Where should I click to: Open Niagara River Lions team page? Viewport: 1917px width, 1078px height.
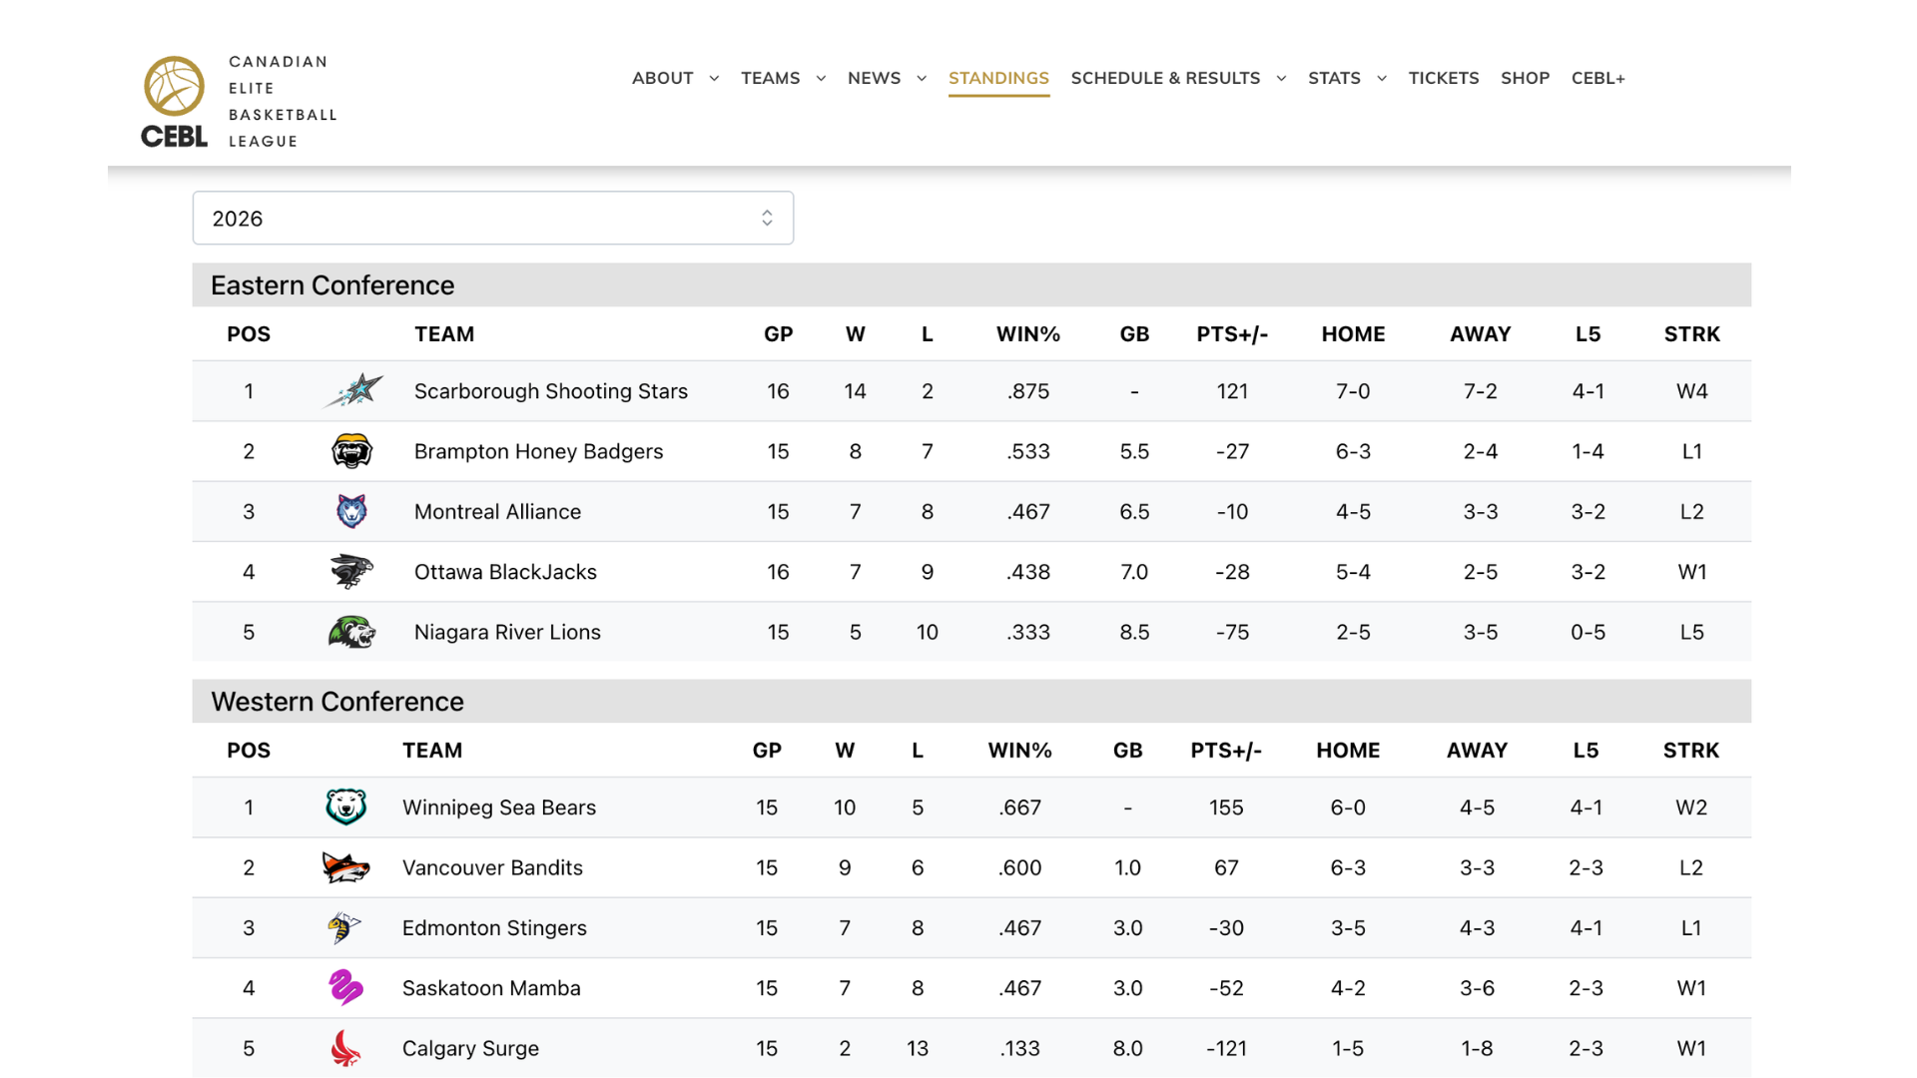click(x=507, y=632)
